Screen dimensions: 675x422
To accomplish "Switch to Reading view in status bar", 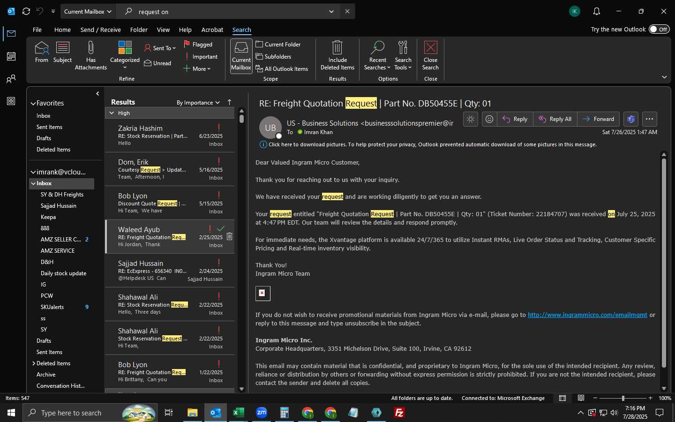I will 581,398.
